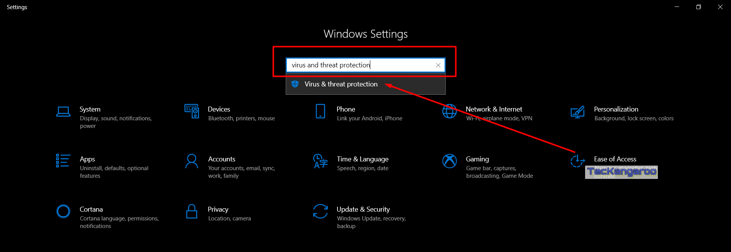
Task: Click the Gaming Xbox icon
Action: pyautogui.click(x=449, y=161)
